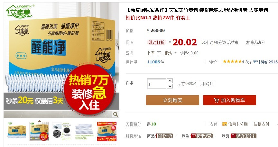
Task: Click the 立刻购买 button
Action: tap(172, 100)
